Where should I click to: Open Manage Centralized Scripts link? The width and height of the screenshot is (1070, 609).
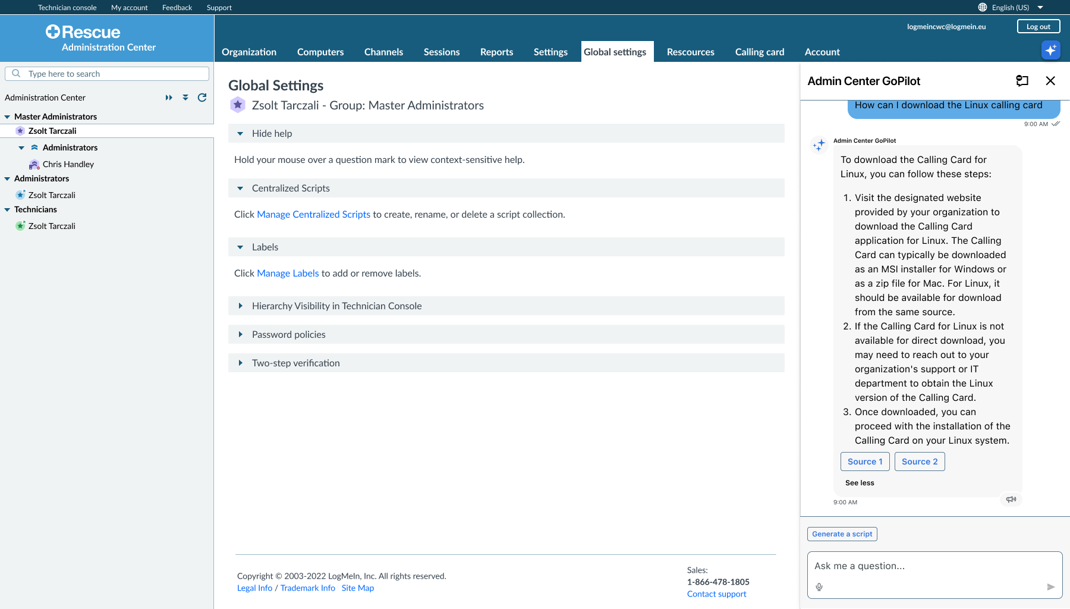(x=313, y=214)
